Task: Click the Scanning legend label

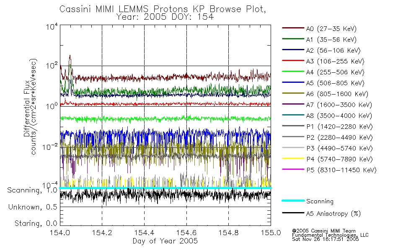Action: 320,202
